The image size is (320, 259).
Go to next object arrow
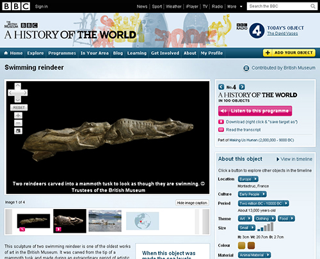point(242,87)
